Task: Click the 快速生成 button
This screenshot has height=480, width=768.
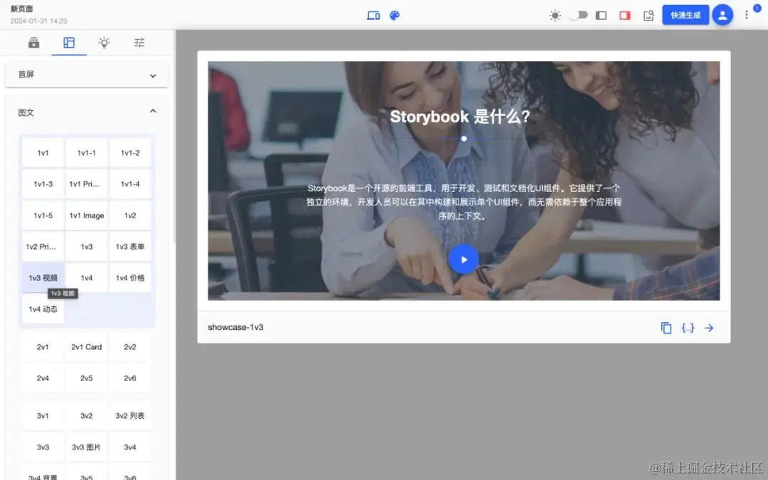Action: (686, 15)
